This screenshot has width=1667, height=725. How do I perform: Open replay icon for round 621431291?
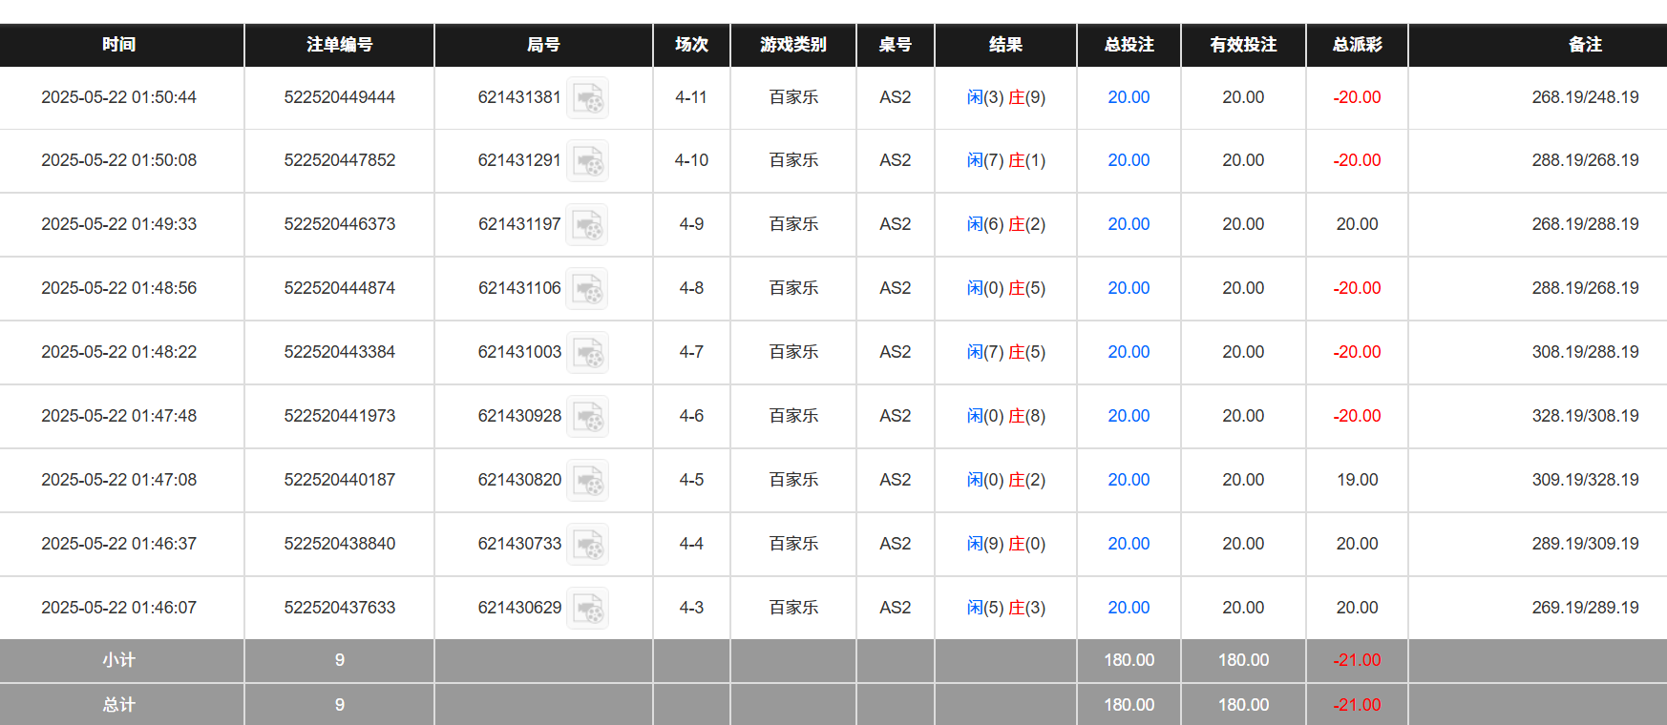(587, 161)
